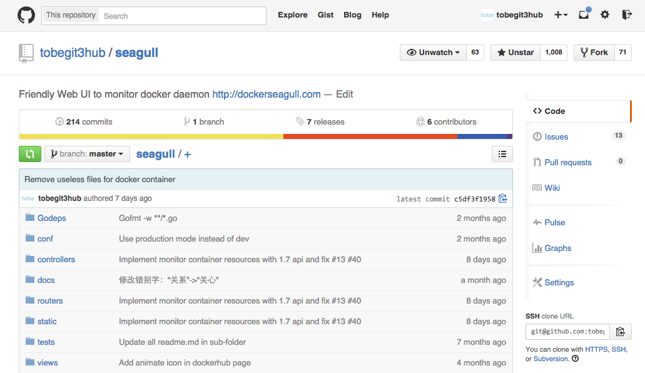The image size is (645, 373).
Task: Click the conf folder icon
Action: (29, 238)
